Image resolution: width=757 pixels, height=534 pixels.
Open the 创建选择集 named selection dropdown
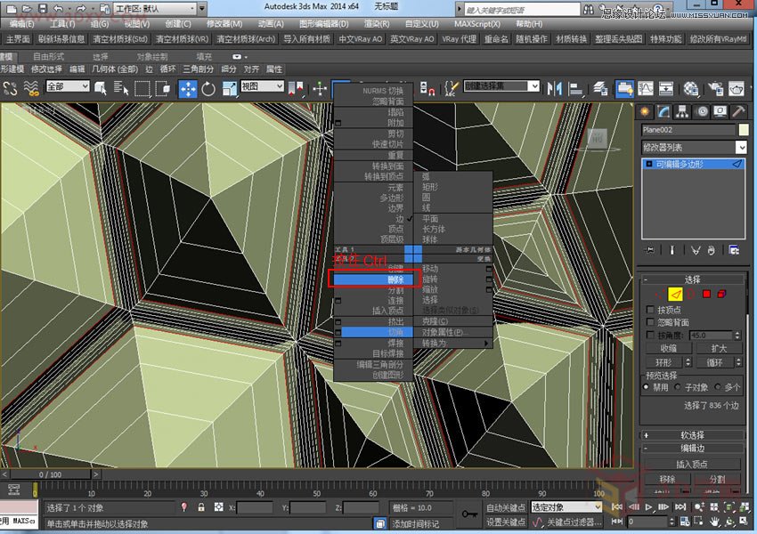(501, 86)
